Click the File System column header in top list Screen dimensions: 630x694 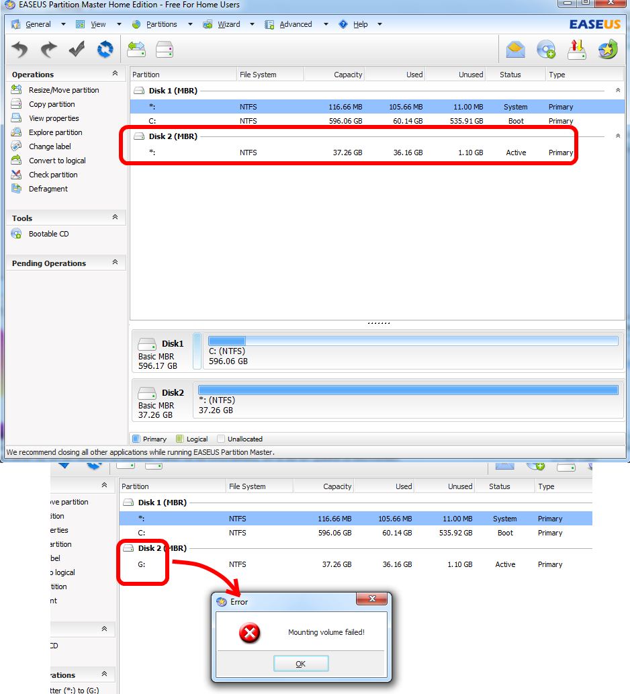(x=270, y=75)
